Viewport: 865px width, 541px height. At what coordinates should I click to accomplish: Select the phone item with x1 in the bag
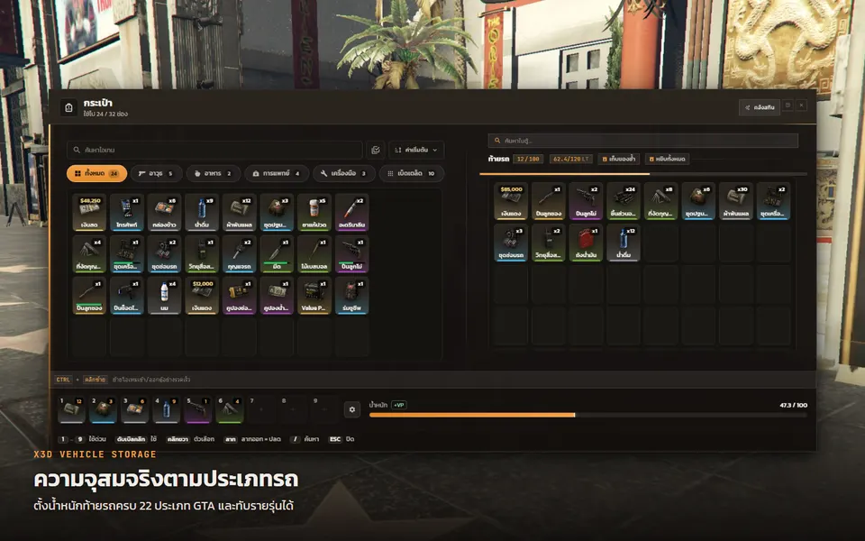pos(126,213)
